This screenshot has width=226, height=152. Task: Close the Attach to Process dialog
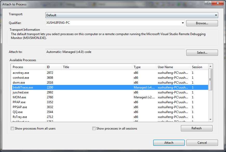tap(218, 3)
